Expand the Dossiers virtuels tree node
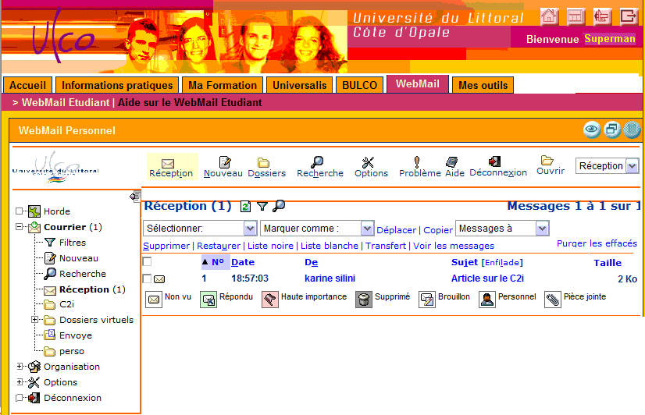Screen dimensions: 645x415 click(35, 319)
